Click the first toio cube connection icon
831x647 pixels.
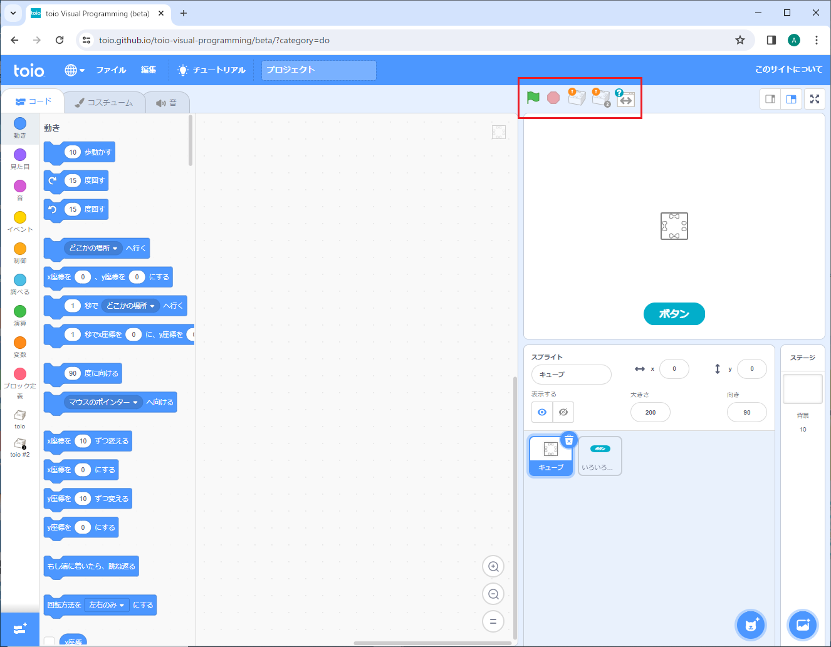pos(577,98)
